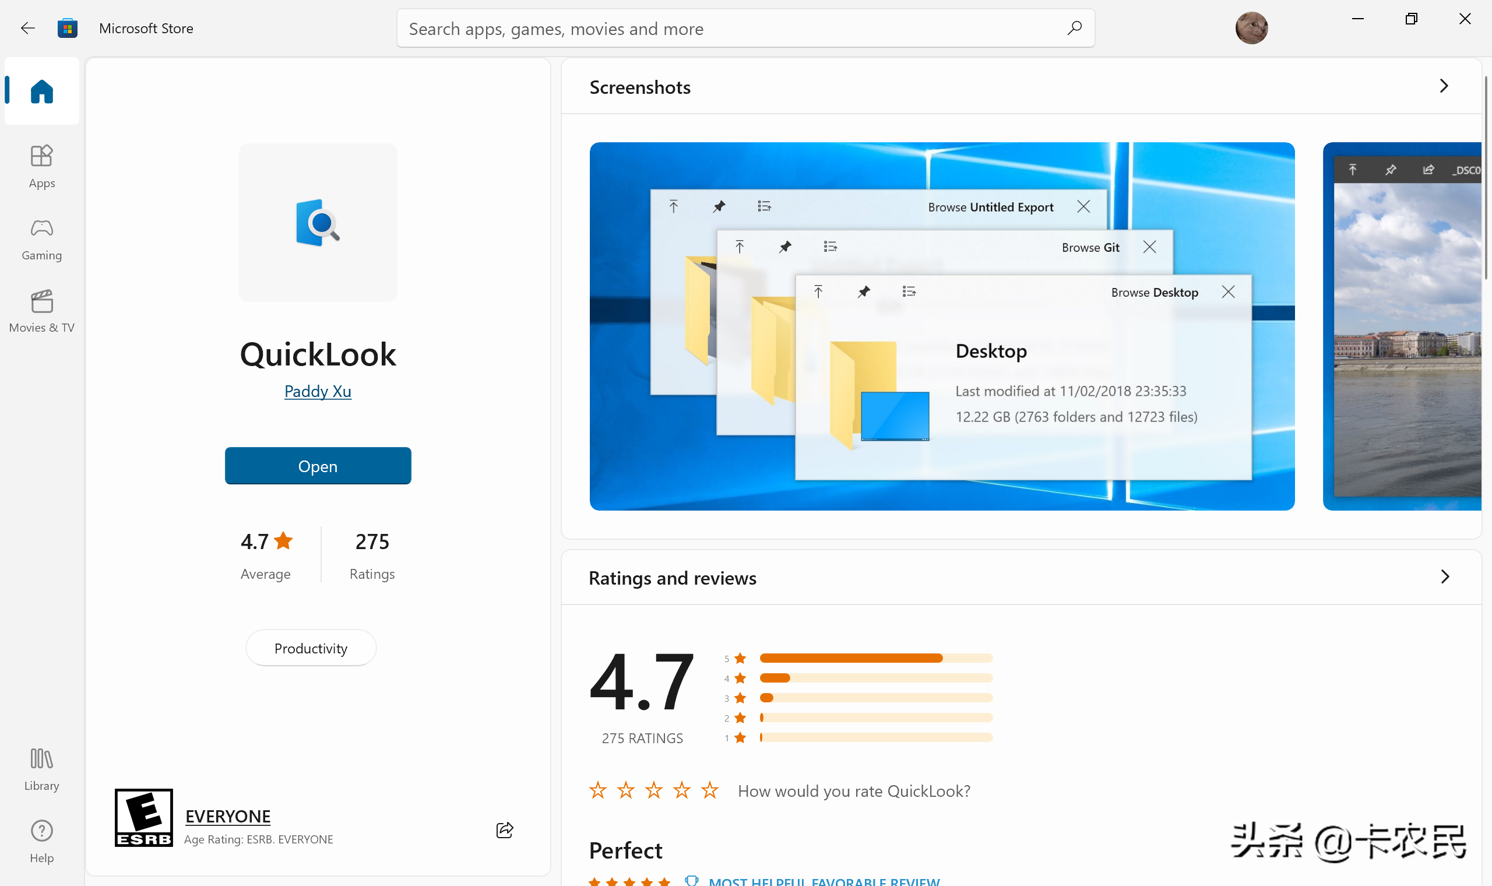Click the Microsoft Store logo icon

tap(66, 27)
